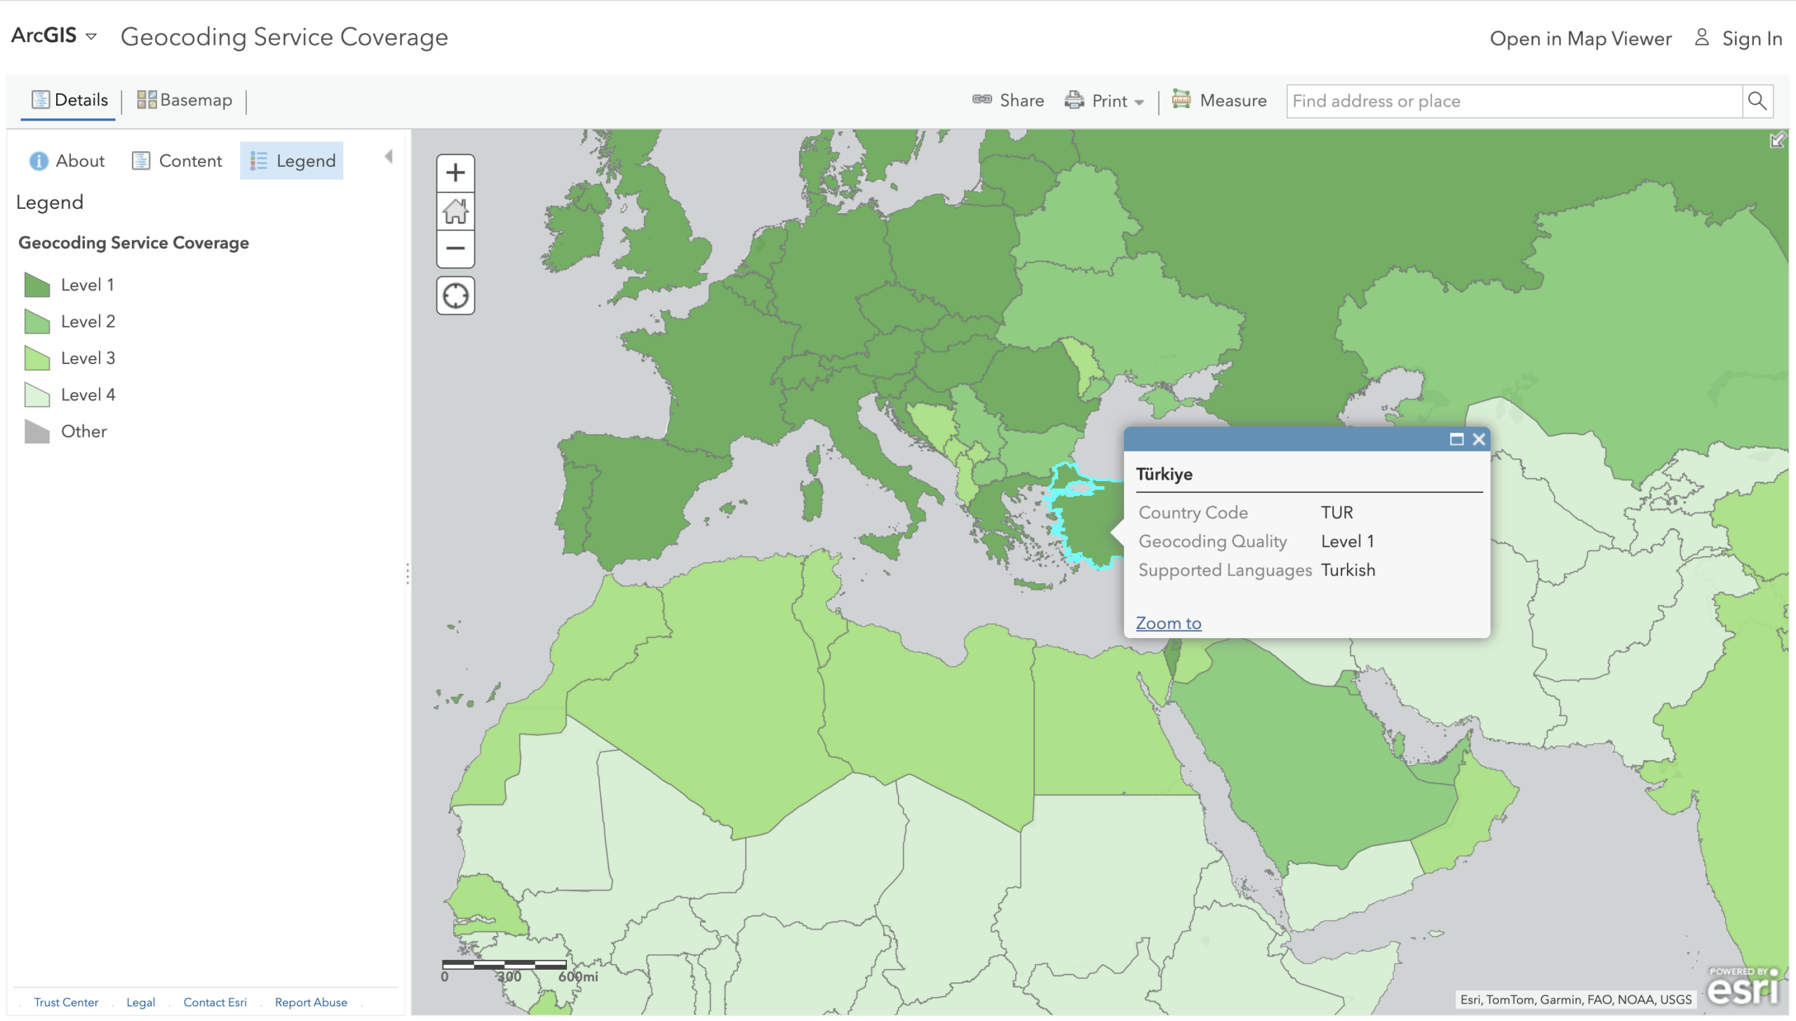
Task: Click the Share link icon
Action: point(981,100)
